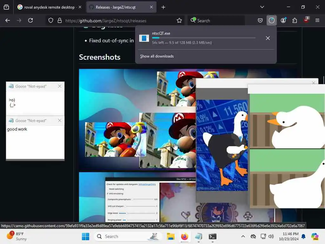This screenshot has height=244, width=325.
Task: Close the roval anydesk remote desktop tab
Action: pos(80,7)
